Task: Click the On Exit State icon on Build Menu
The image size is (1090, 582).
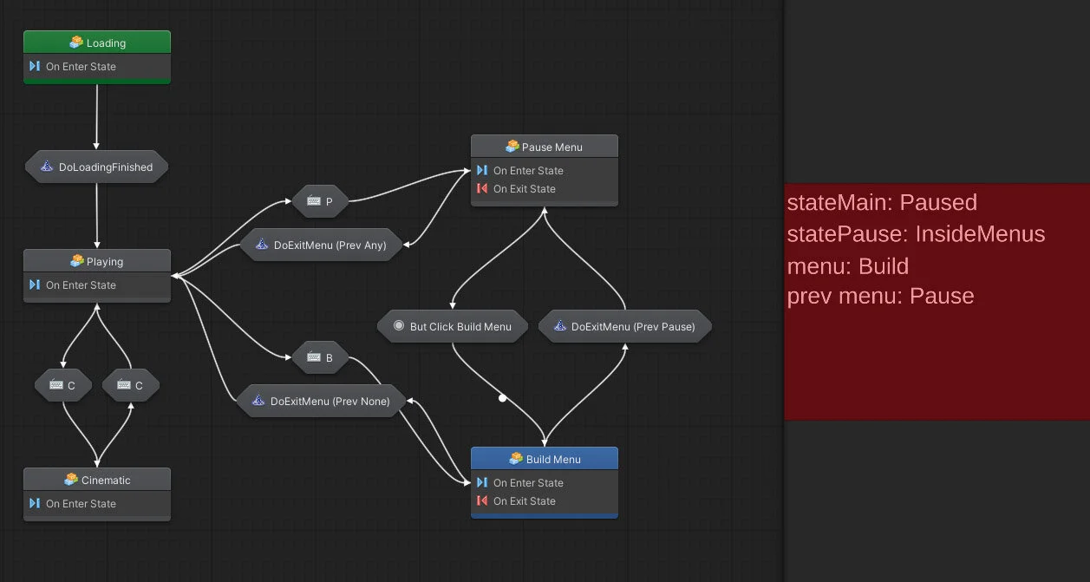Action: pyautogui.click(x=483, y=500)
